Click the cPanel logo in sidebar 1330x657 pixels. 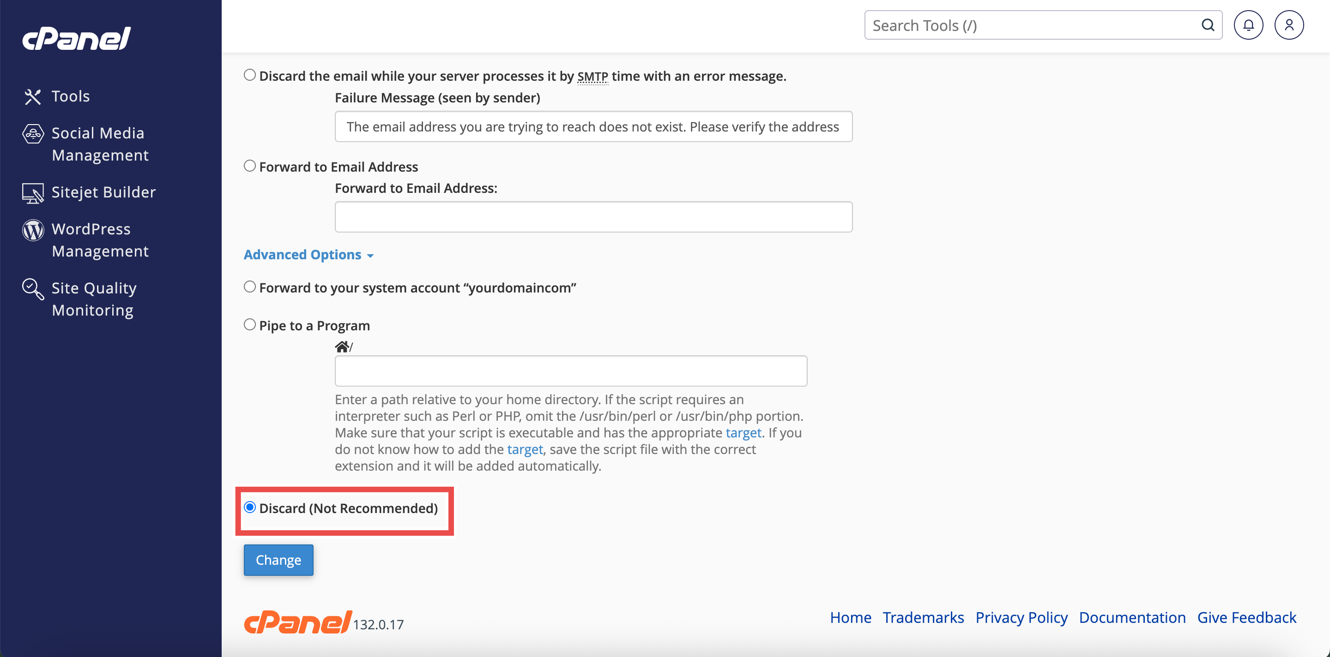pyautogui.click(x=76, y=39)
